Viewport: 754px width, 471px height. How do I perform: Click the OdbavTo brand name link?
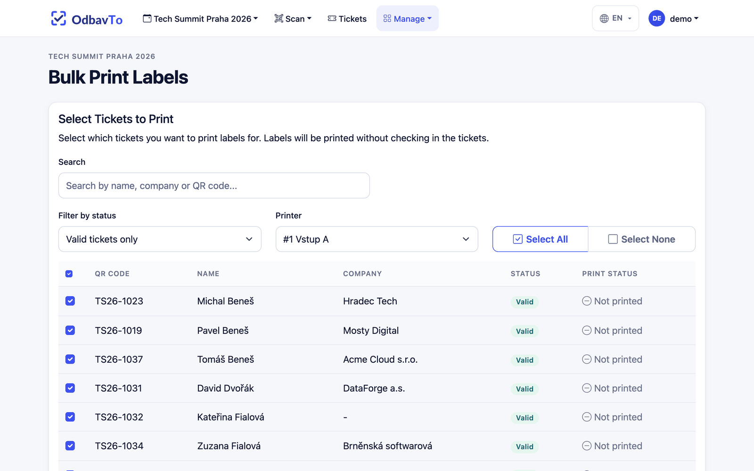point(97,19)
